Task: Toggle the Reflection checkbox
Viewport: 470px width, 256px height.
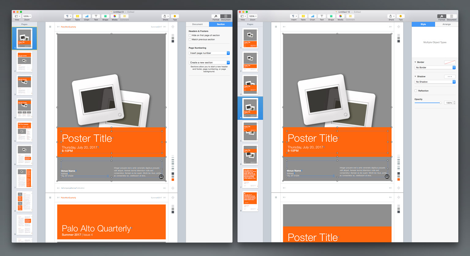Action: click(416, 91)
